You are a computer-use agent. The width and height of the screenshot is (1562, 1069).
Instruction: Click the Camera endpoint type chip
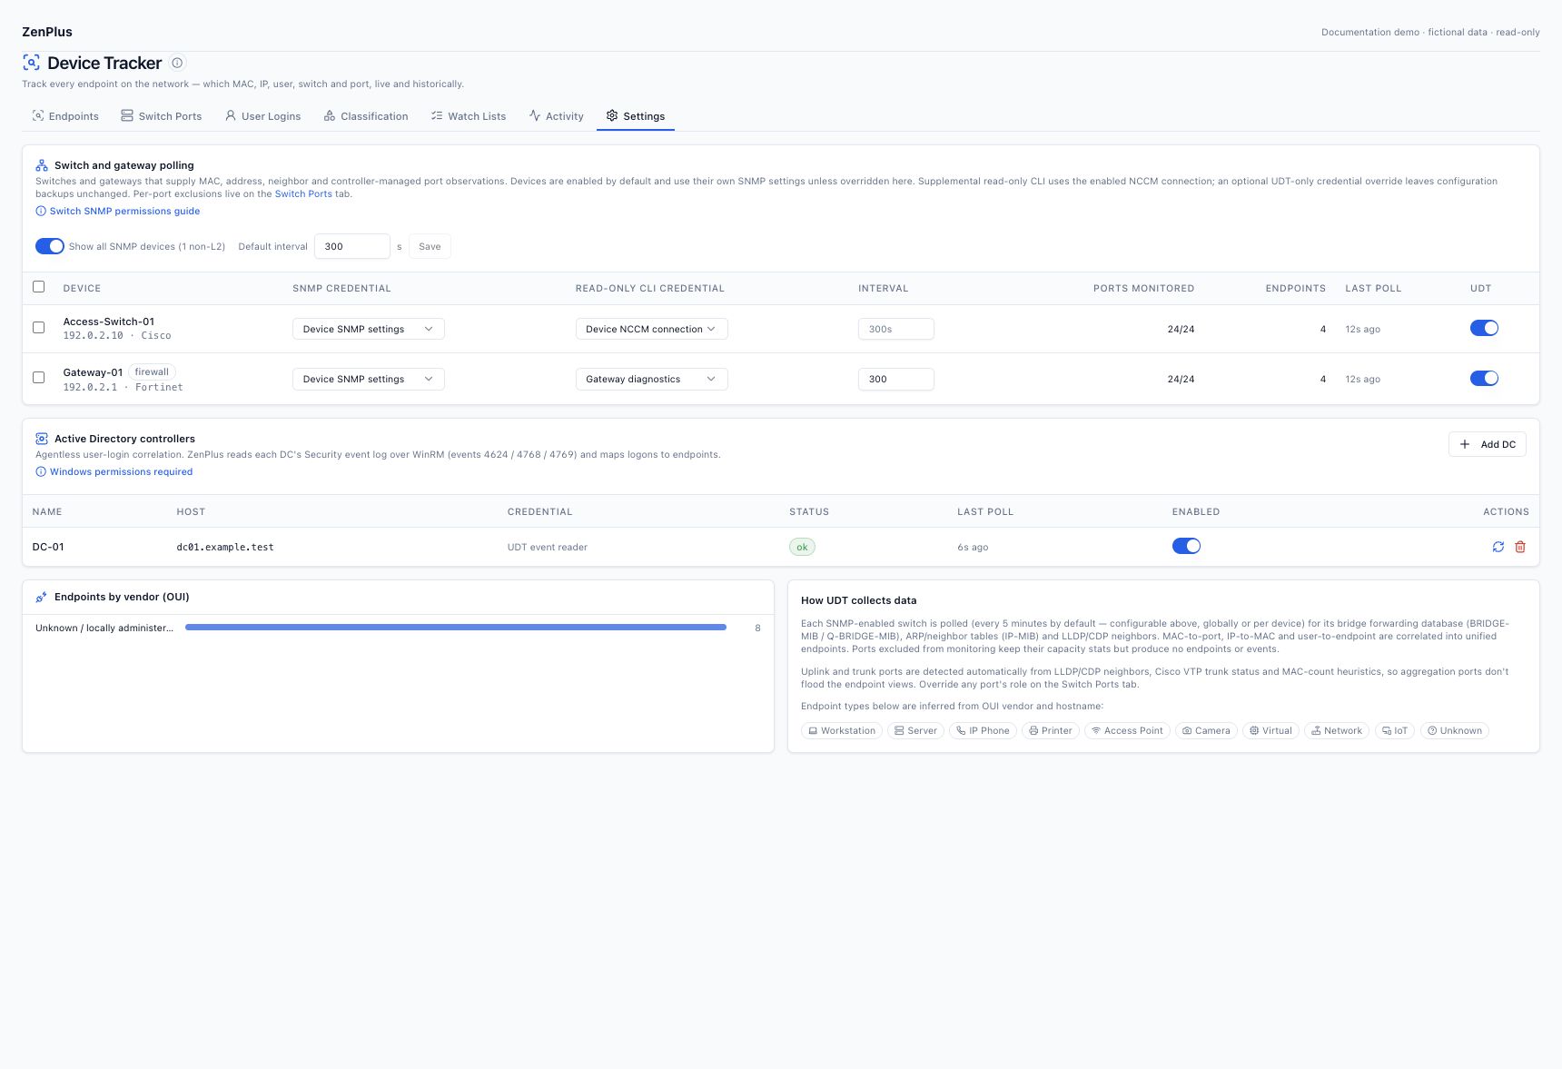(x=1206, y=730)
